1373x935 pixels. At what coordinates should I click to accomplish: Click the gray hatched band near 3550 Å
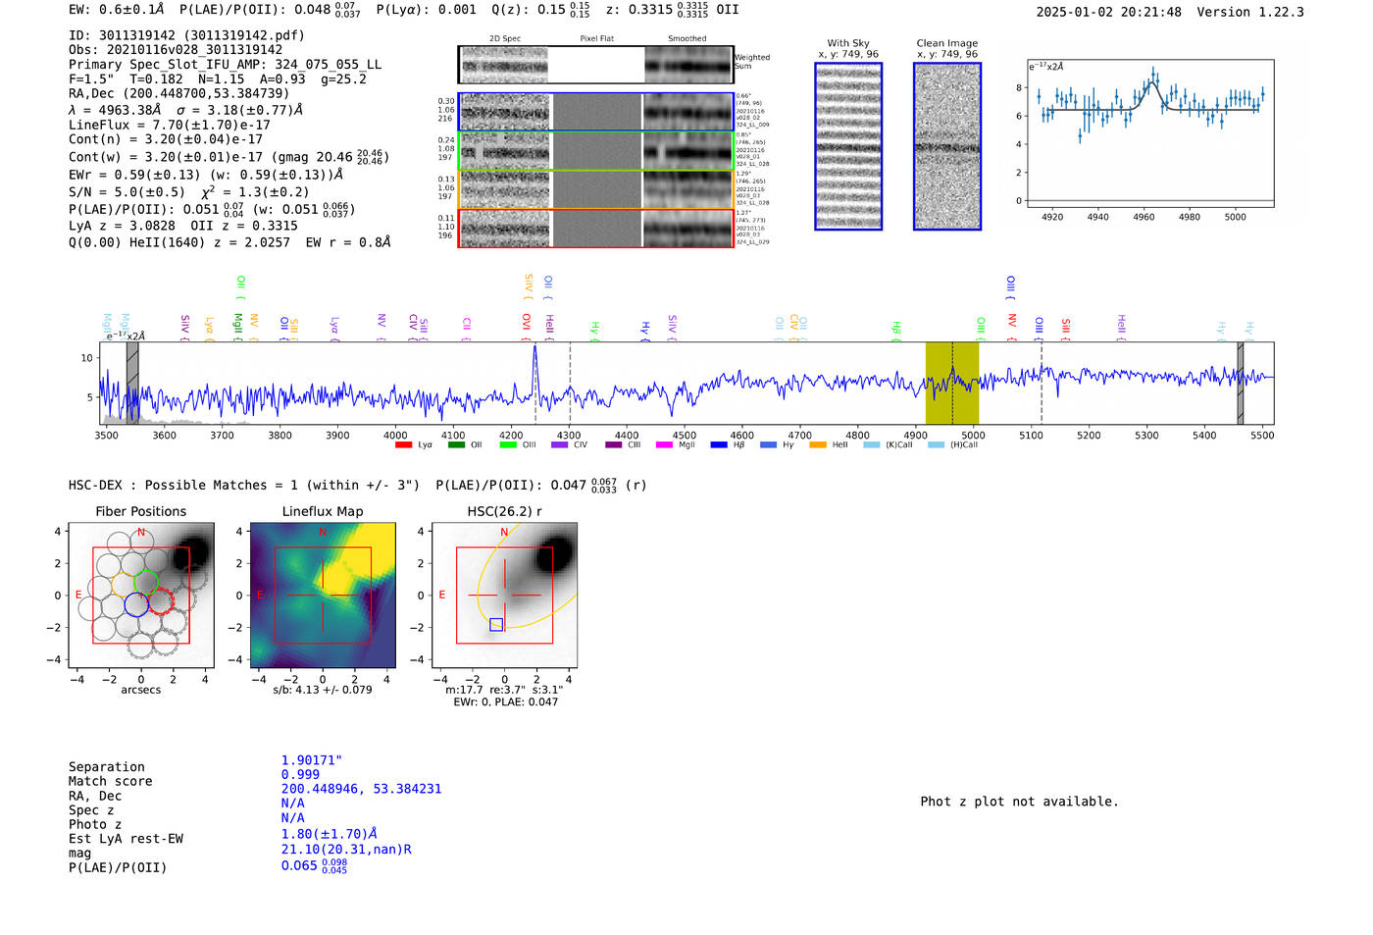pos(132,383)
